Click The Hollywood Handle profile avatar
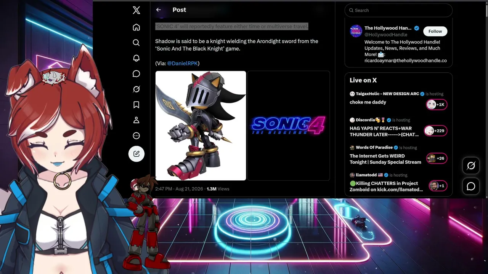Viewport: 488px width, 274px height. (356, 31)
